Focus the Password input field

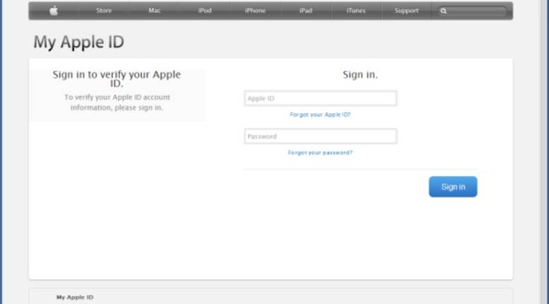[x=320, y=136]
